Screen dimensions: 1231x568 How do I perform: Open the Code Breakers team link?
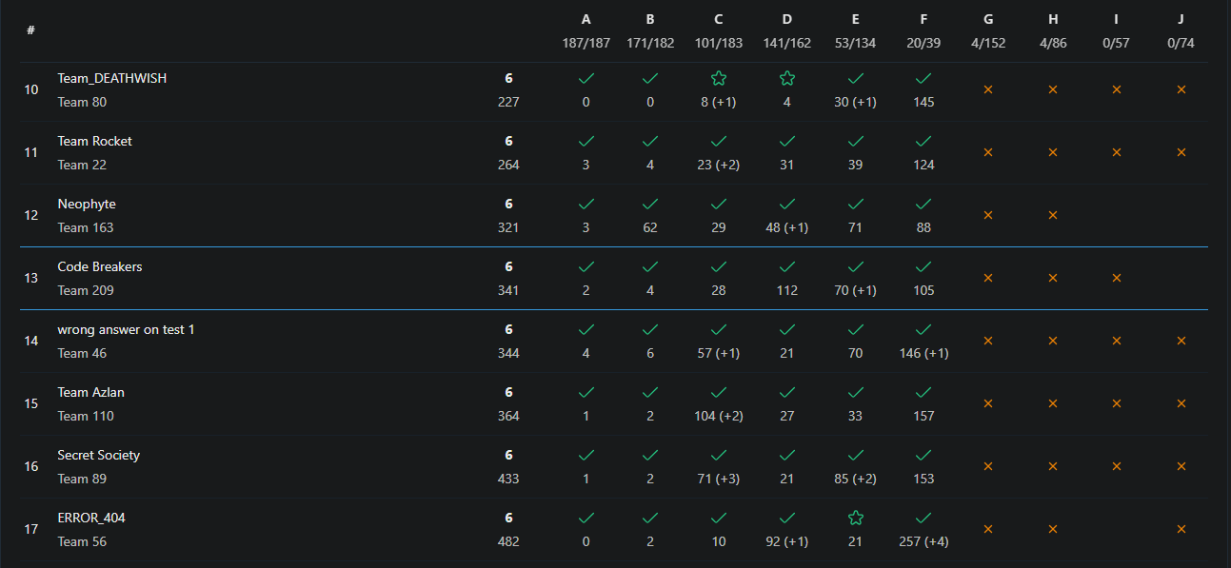(100, 266)
